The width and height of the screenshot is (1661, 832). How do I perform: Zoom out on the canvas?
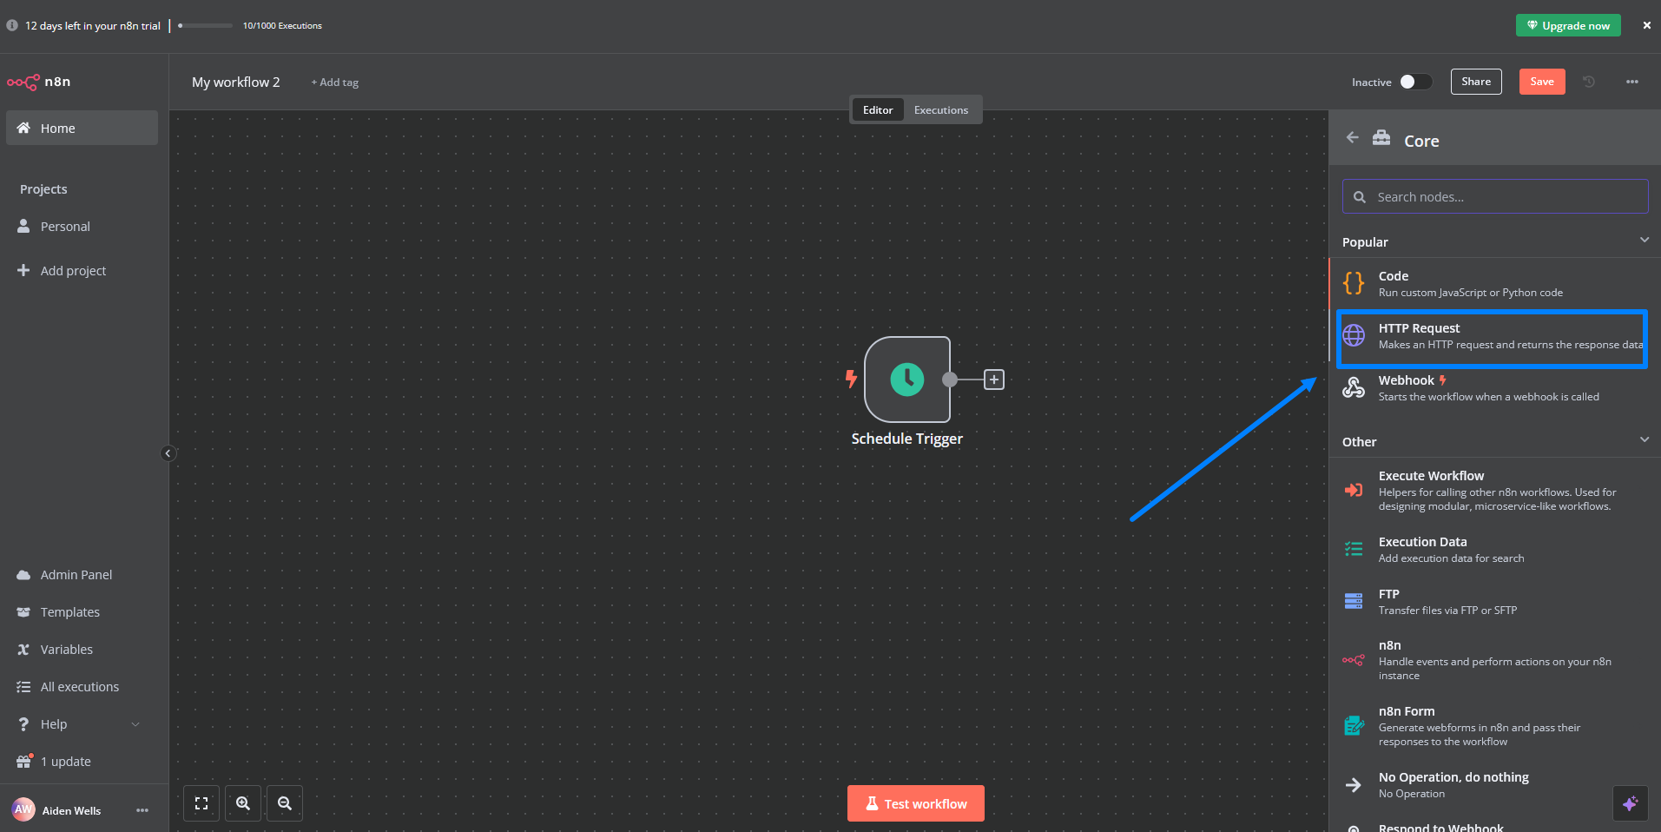(285, 803)
